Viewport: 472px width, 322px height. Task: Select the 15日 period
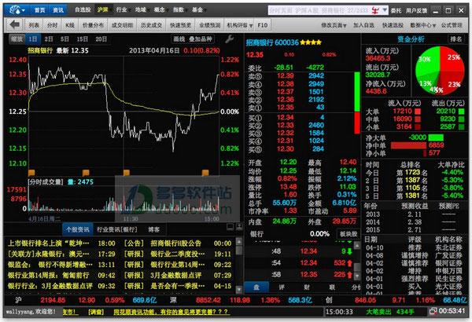click(x=82, y=38)
